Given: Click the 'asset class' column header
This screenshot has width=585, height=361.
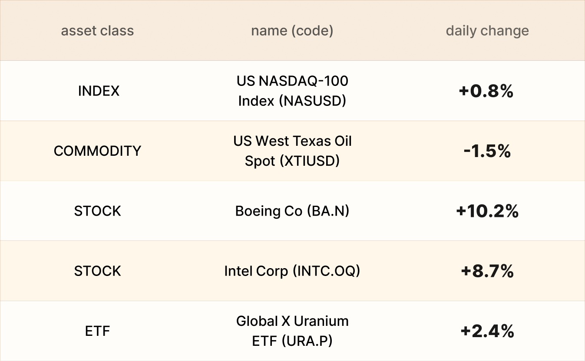Looking at the screenshot, I should tap(97, 31).
